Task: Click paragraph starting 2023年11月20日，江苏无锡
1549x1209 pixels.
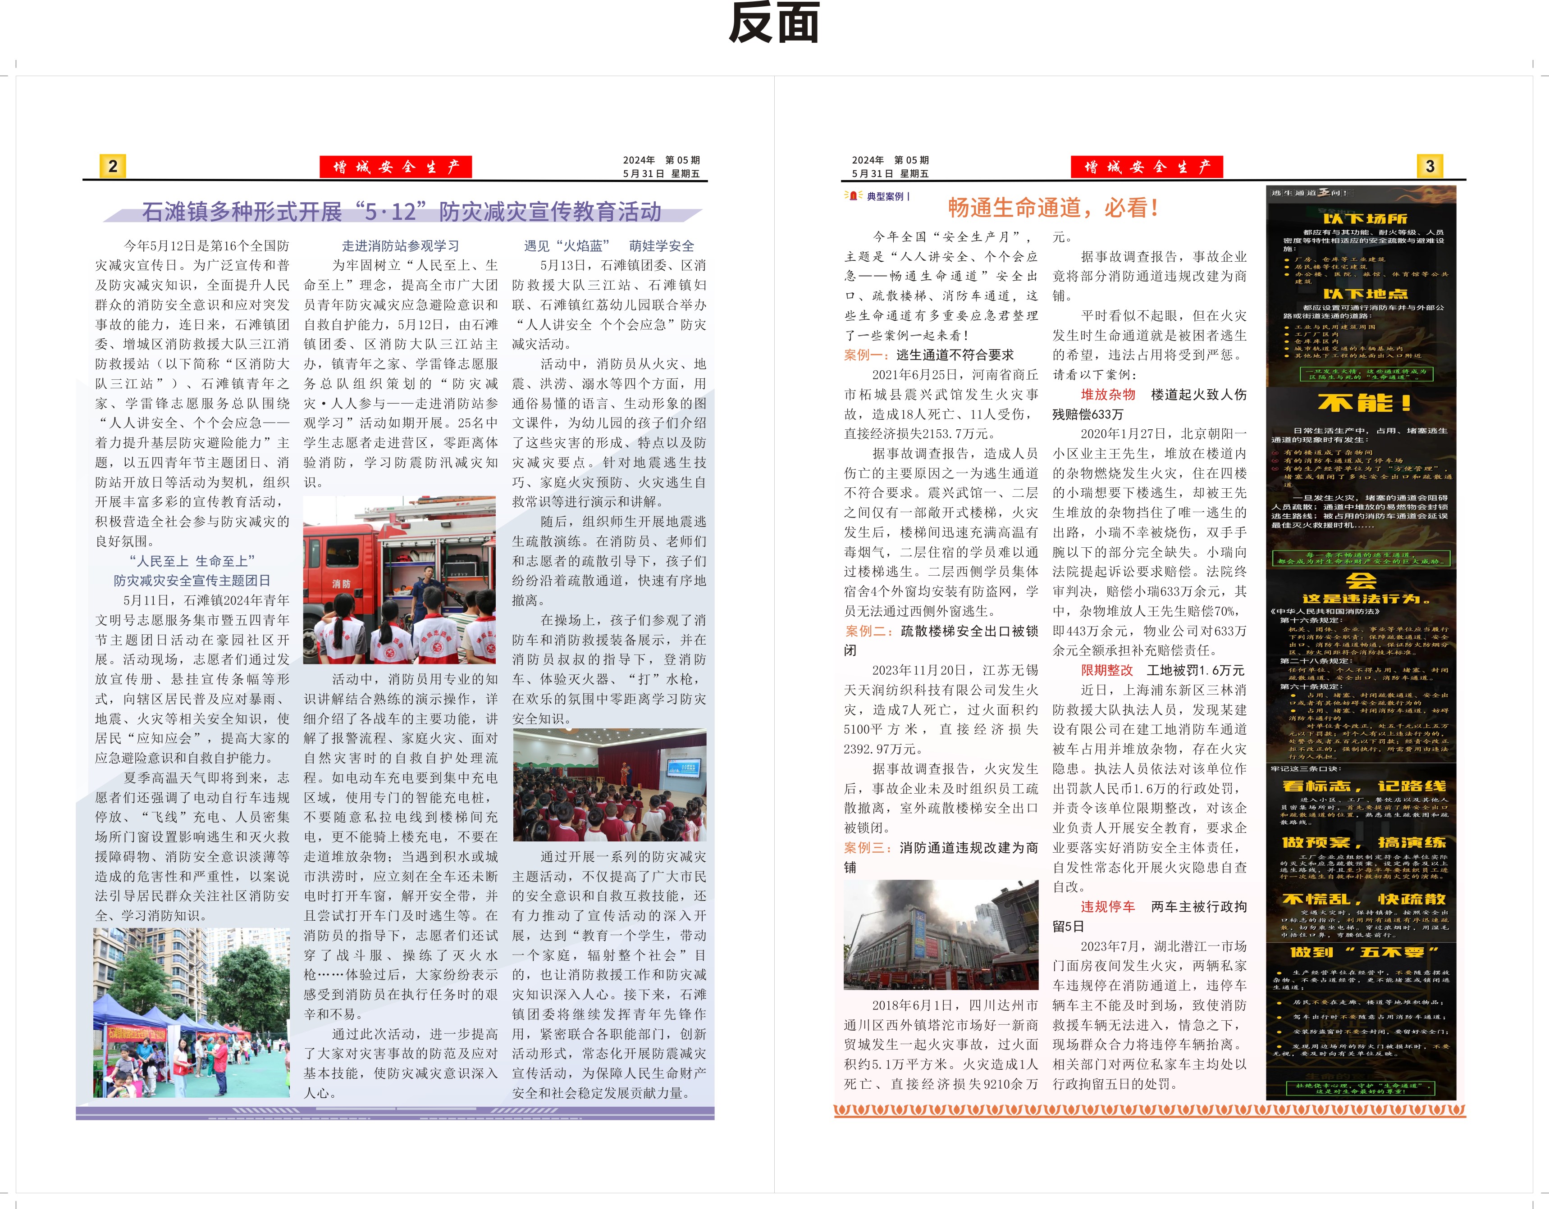Action: pos(941,710)
